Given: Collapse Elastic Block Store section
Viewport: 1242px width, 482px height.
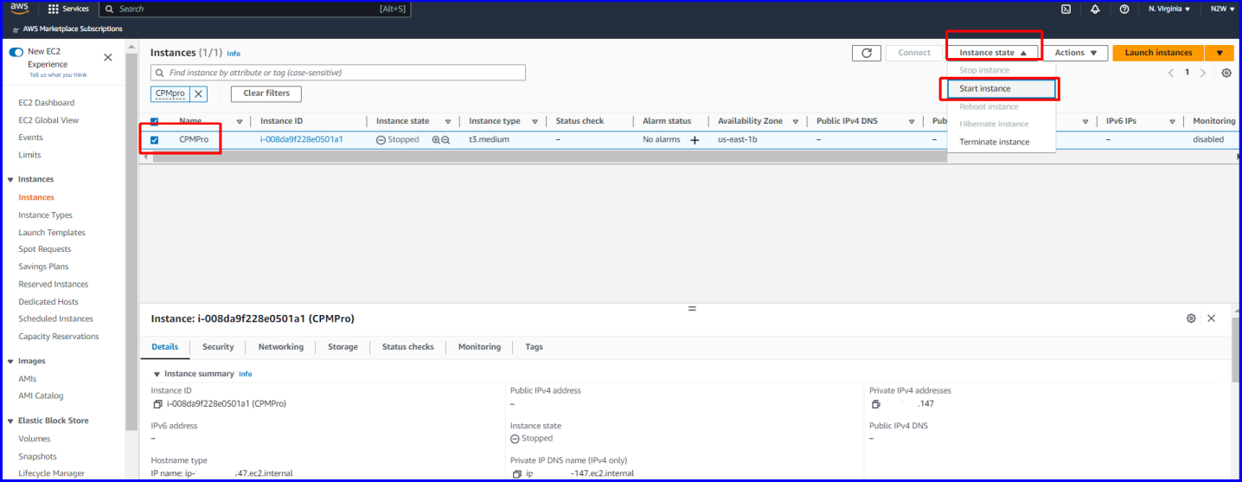Looking at the screenshot, I should 10,421.
